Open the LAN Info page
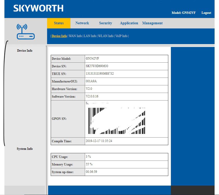219x195 pixels. 90,36
